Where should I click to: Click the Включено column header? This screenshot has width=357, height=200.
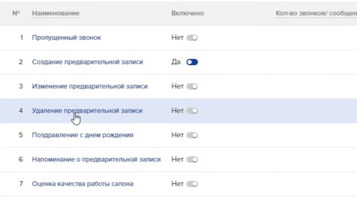[x=187, y=13]
